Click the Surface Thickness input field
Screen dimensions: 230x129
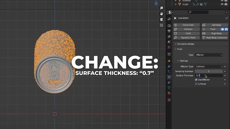[209, 76]
